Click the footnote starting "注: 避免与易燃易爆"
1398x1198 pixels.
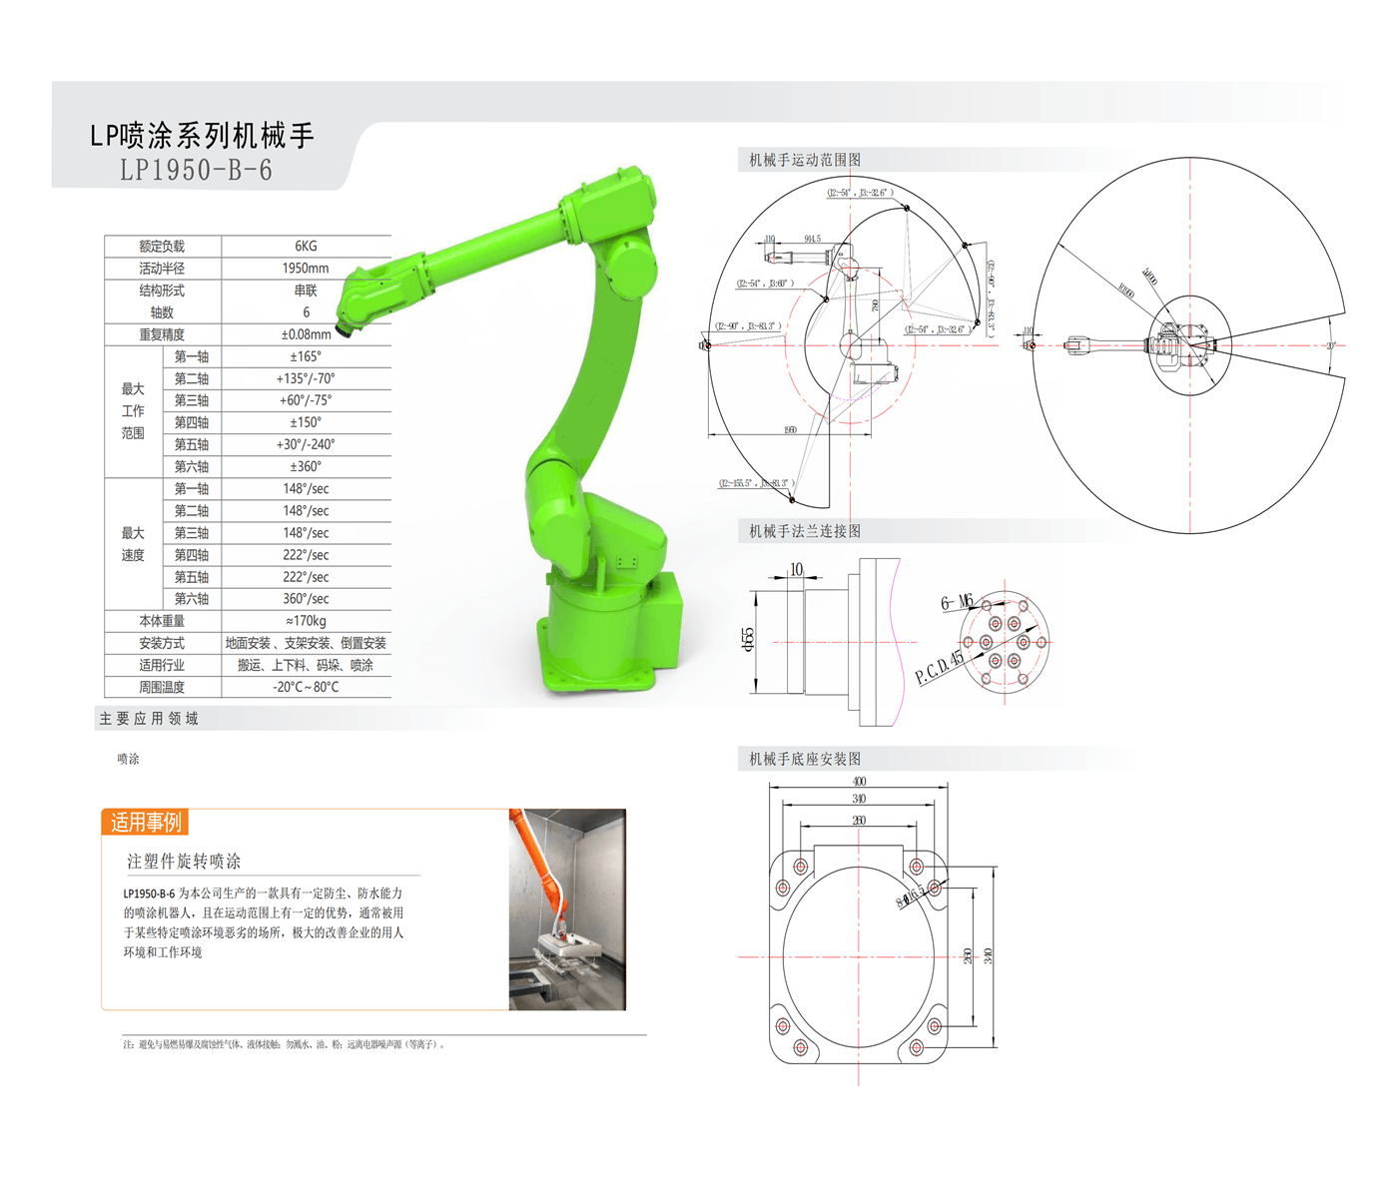[284, 1044]
